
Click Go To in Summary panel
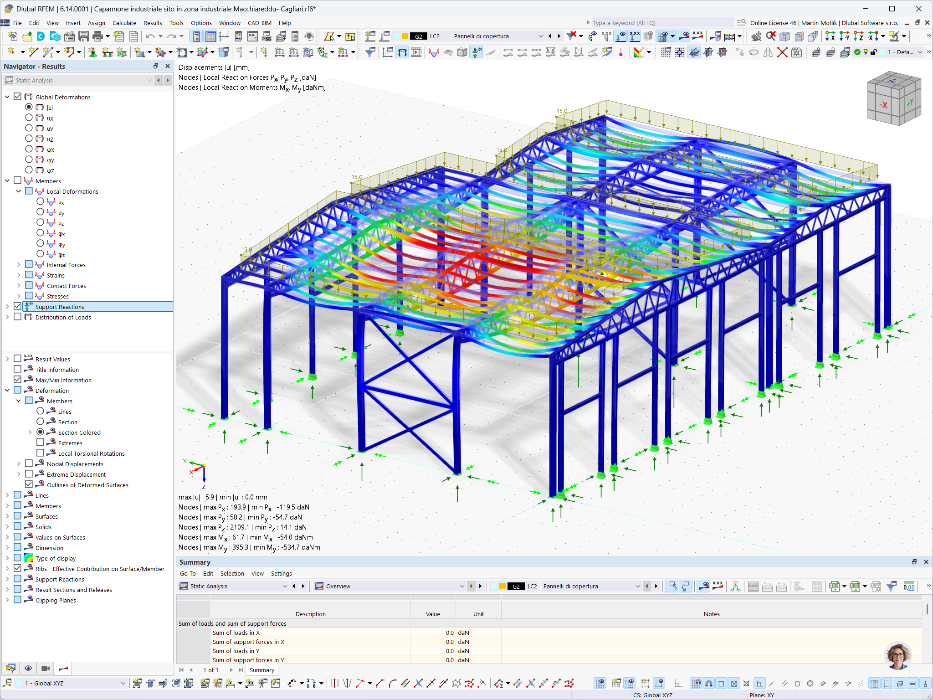pos(188,574)
